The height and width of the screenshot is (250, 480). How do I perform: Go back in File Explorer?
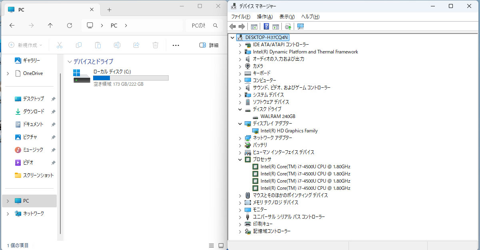coord(12,26)
